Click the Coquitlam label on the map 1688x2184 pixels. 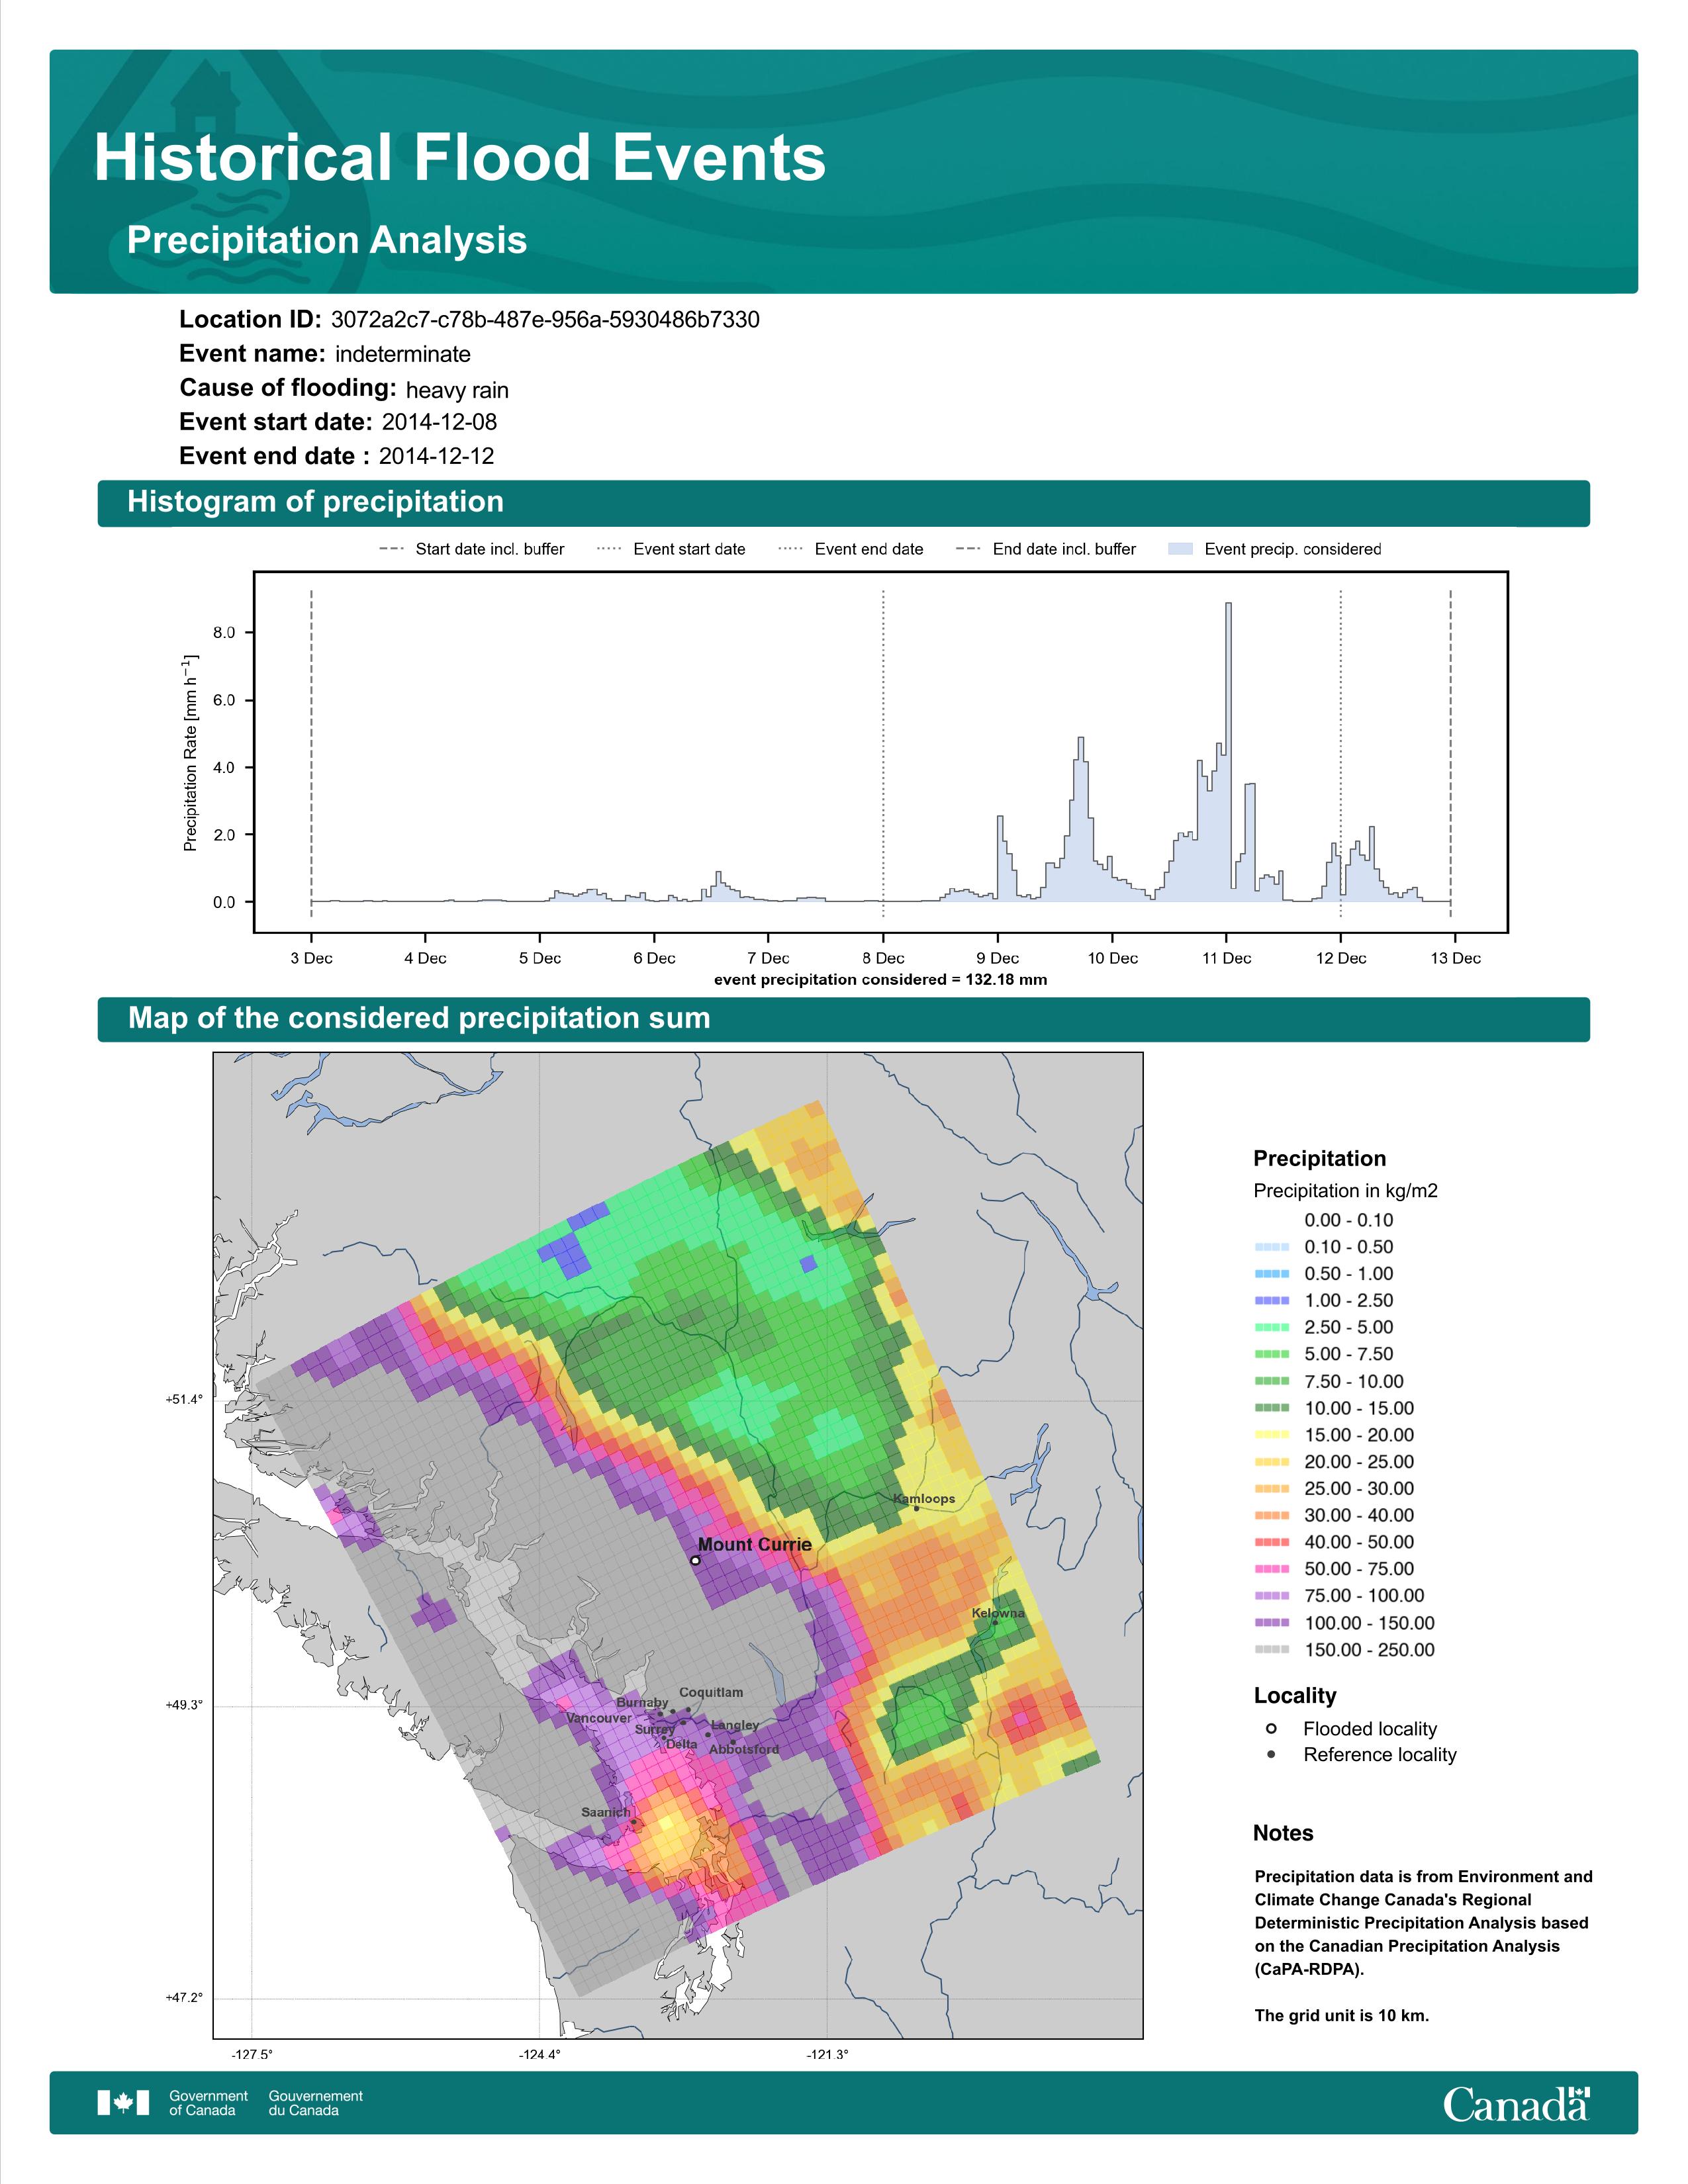coord(711,1692)
